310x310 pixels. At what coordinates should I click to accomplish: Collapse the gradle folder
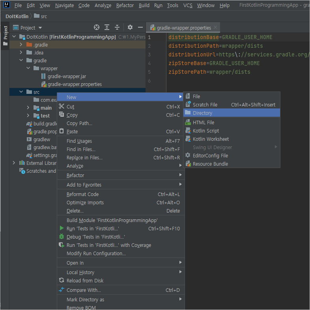click(21, 60)
